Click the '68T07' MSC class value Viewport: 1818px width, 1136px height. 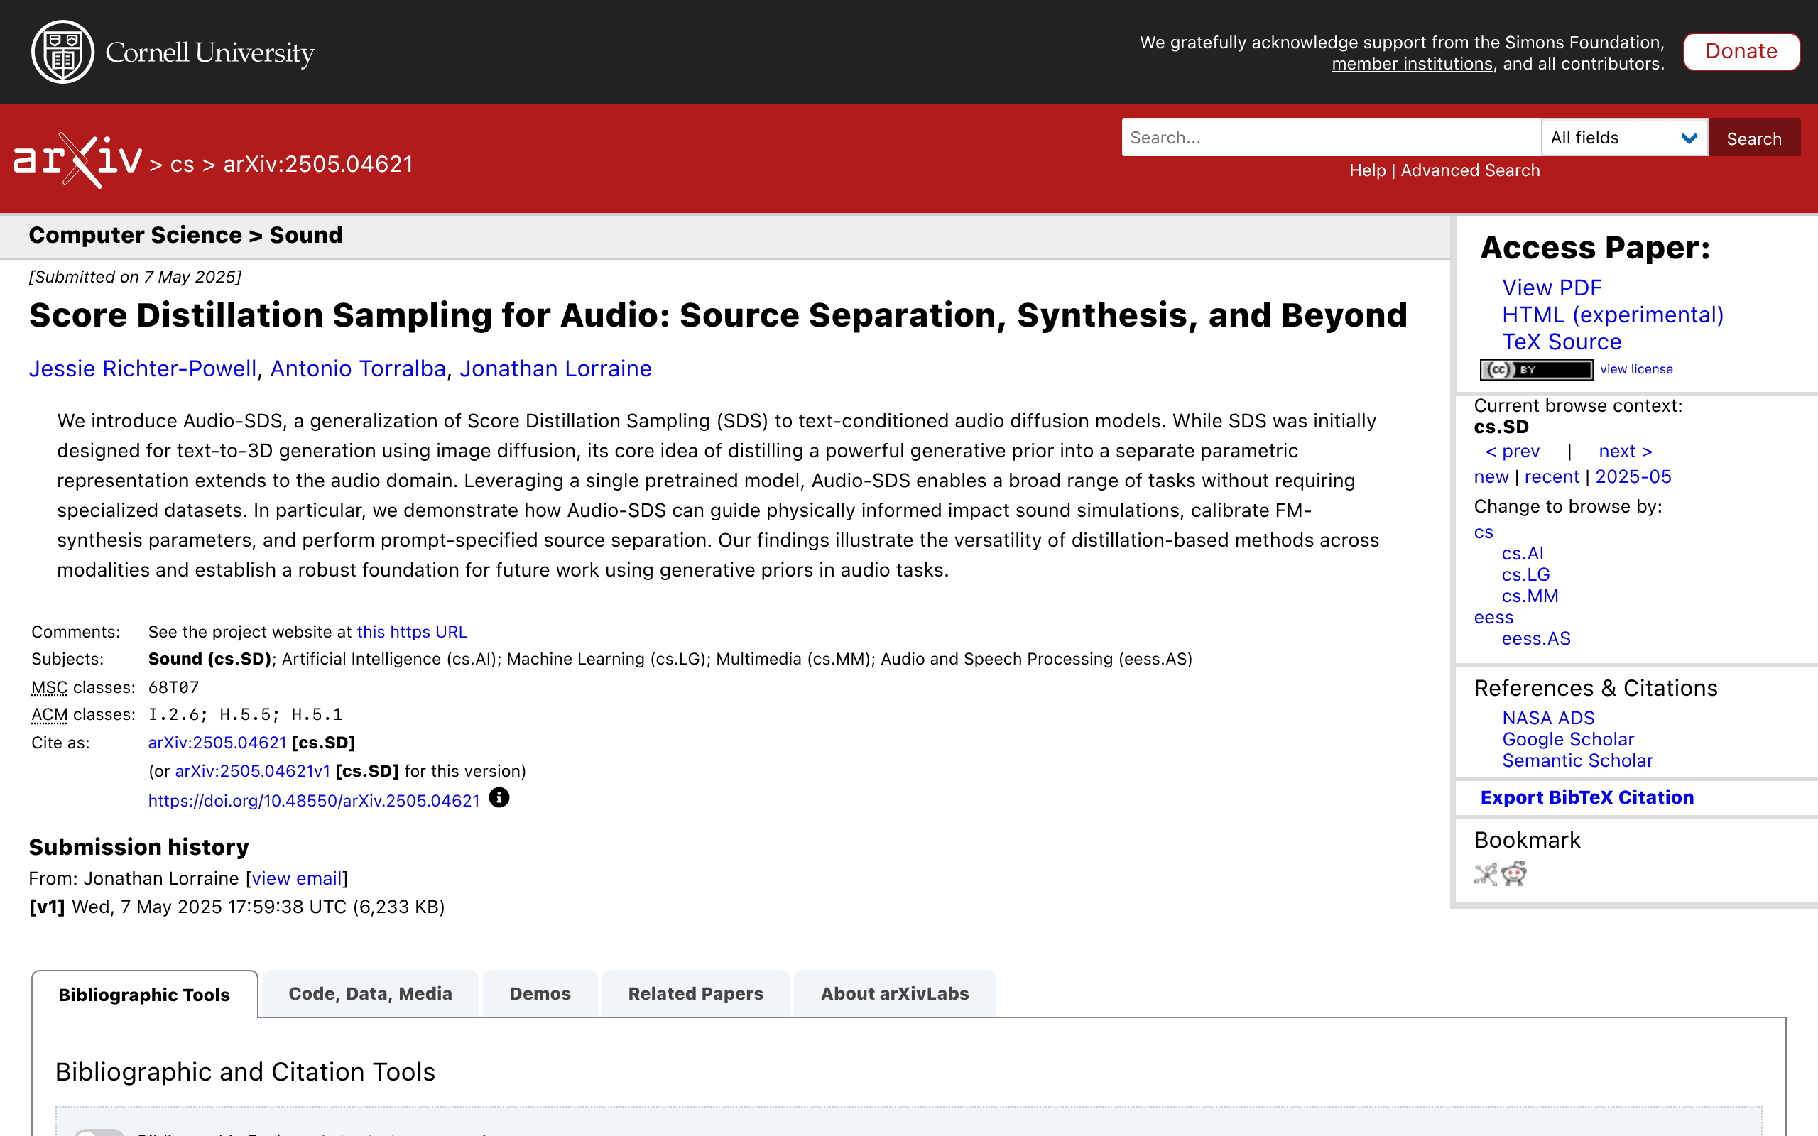click(173, 687)
